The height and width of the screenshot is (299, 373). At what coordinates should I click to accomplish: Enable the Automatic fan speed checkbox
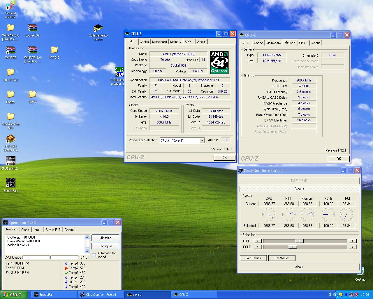[94, 255]
